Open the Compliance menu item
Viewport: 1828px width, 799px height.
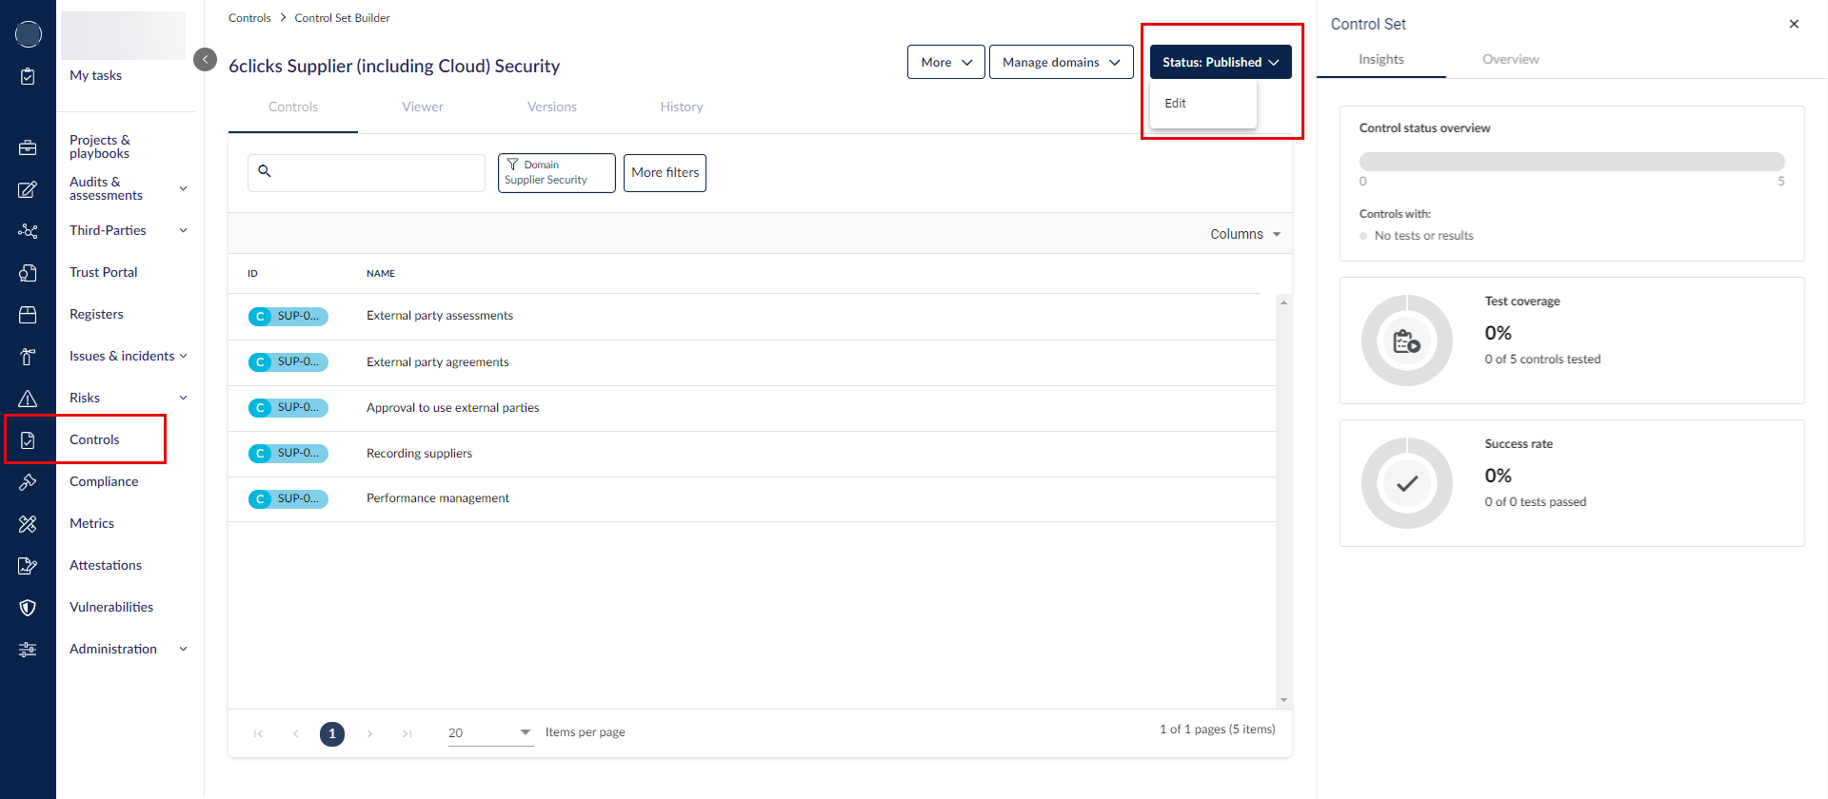pyautogui.click(x=104, y=481)
